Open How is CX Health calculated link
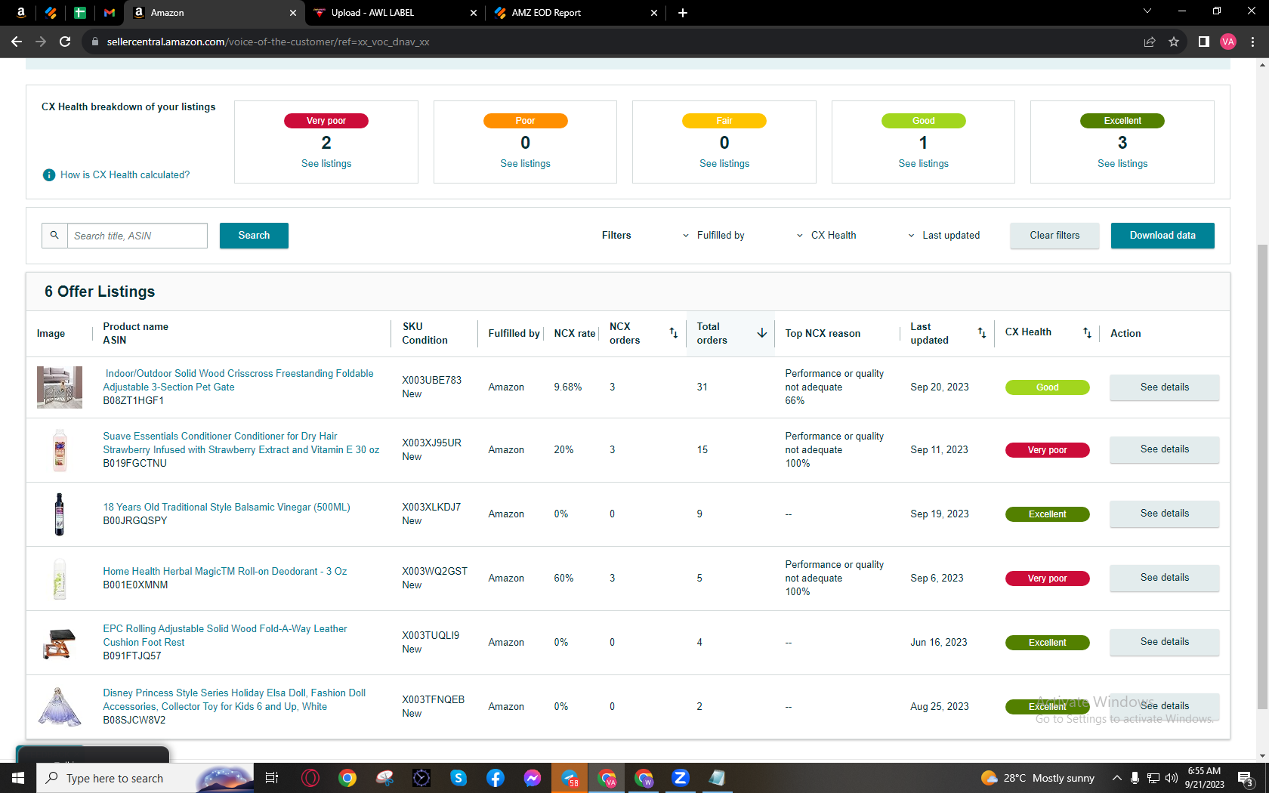Screen dimensions: 1269x793 coord(125,175)
